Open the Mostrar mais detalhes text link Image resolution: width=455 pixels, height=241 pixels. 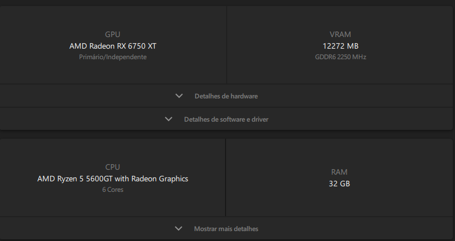tap(226, 228)
